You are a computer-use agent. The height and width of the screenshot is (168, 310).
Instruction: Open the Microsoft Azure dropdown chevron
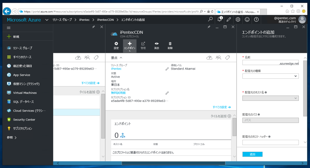[x=47, y=20]
